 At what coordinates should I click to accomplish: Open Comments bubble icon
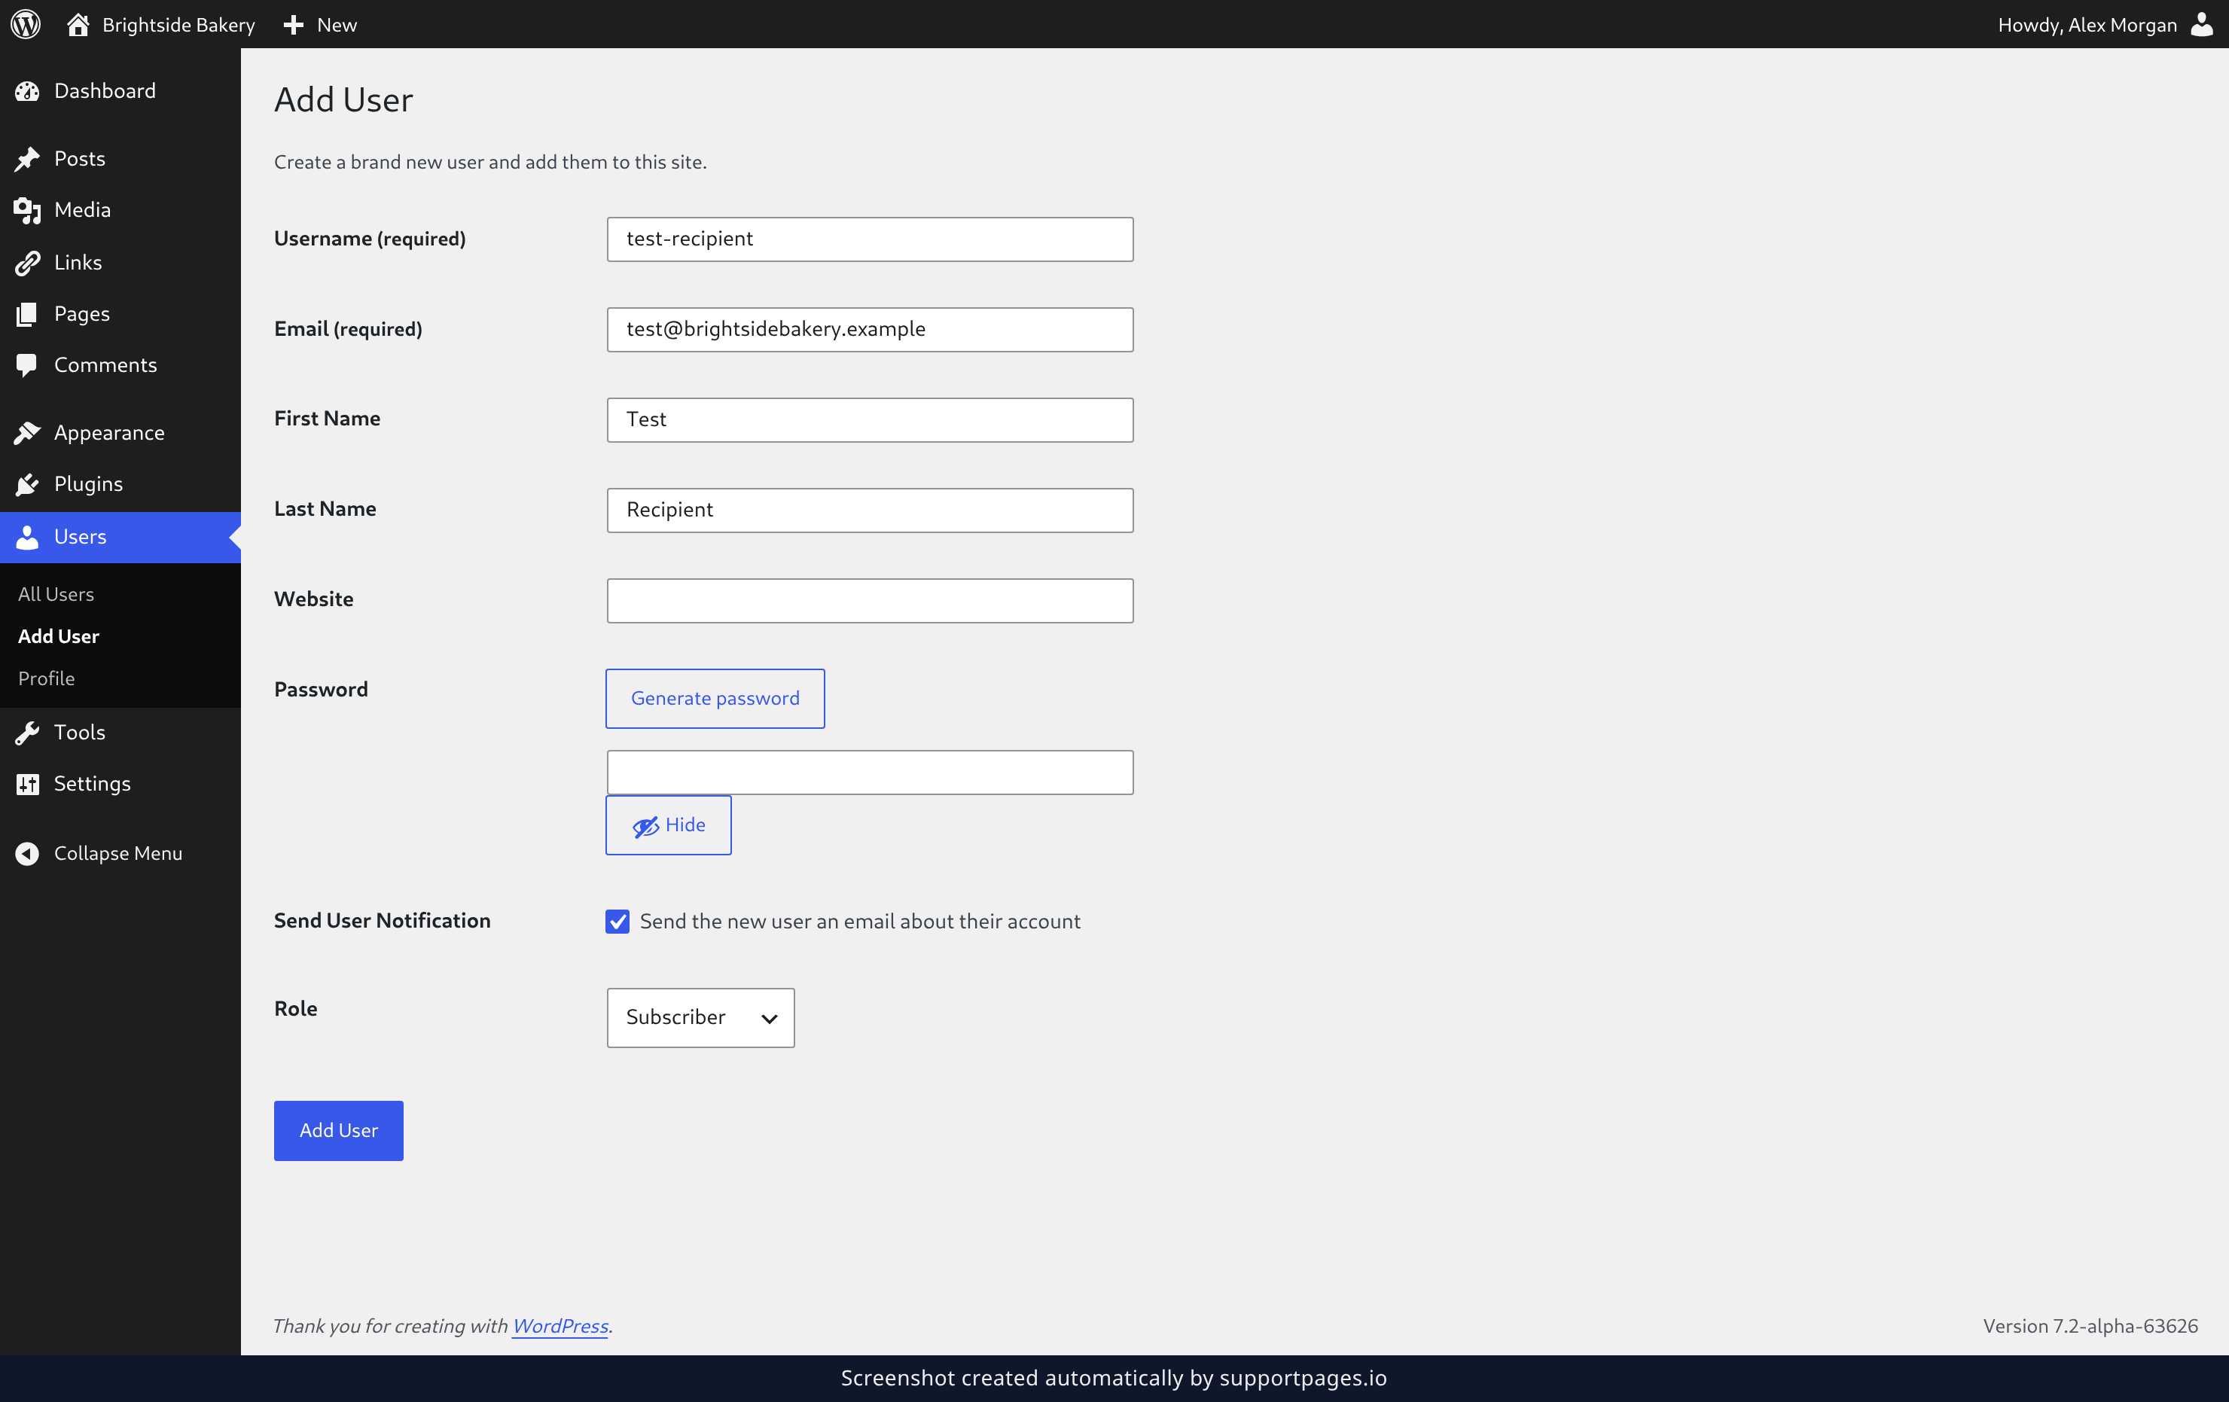coord(28,365)
